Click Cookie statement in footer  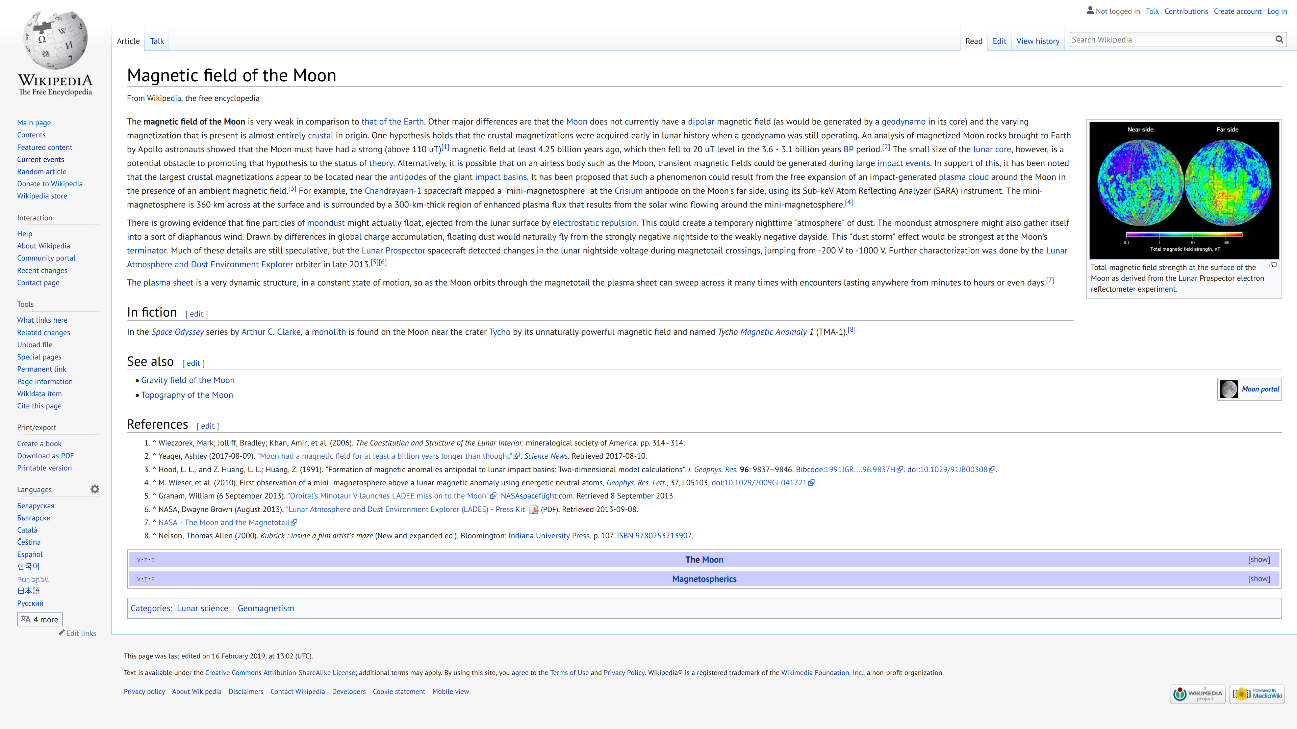[399, 692]
